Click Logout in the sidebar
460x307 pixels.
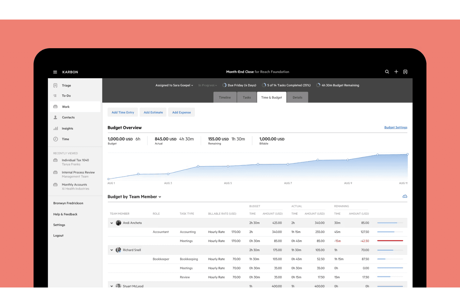click(x=58, y=235)
